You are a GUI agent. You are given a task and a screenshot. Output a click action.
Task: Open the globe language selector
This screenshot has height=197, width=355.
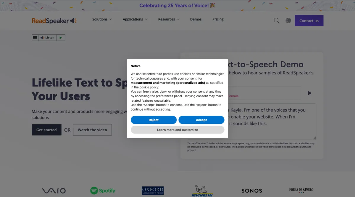[x=288, y=21]
